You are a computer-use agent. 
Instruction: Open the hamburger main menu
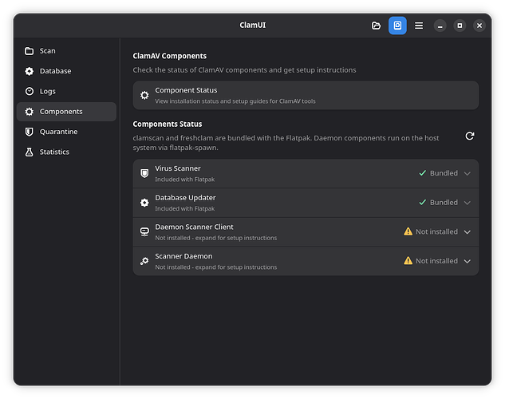click(x=419, y=26)
